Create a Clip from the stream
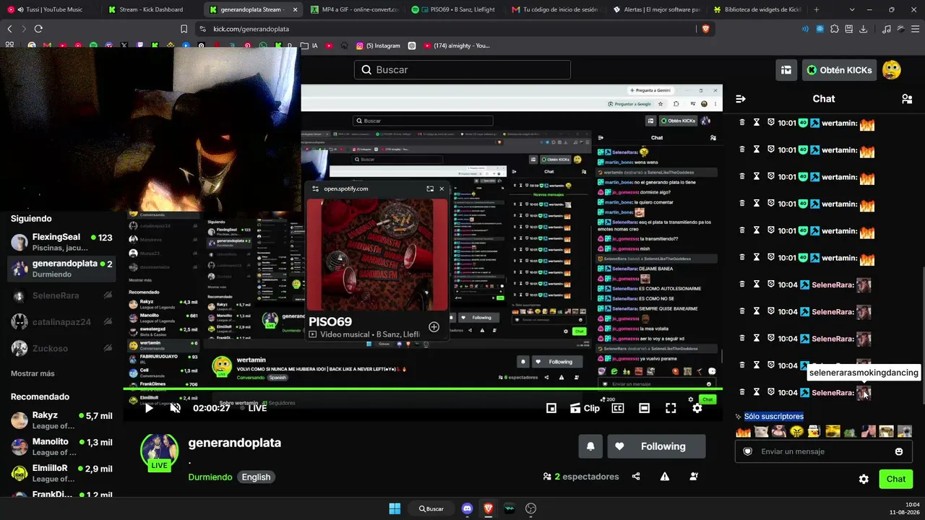Viewport: 925px width, 520px height. [585, 408]
